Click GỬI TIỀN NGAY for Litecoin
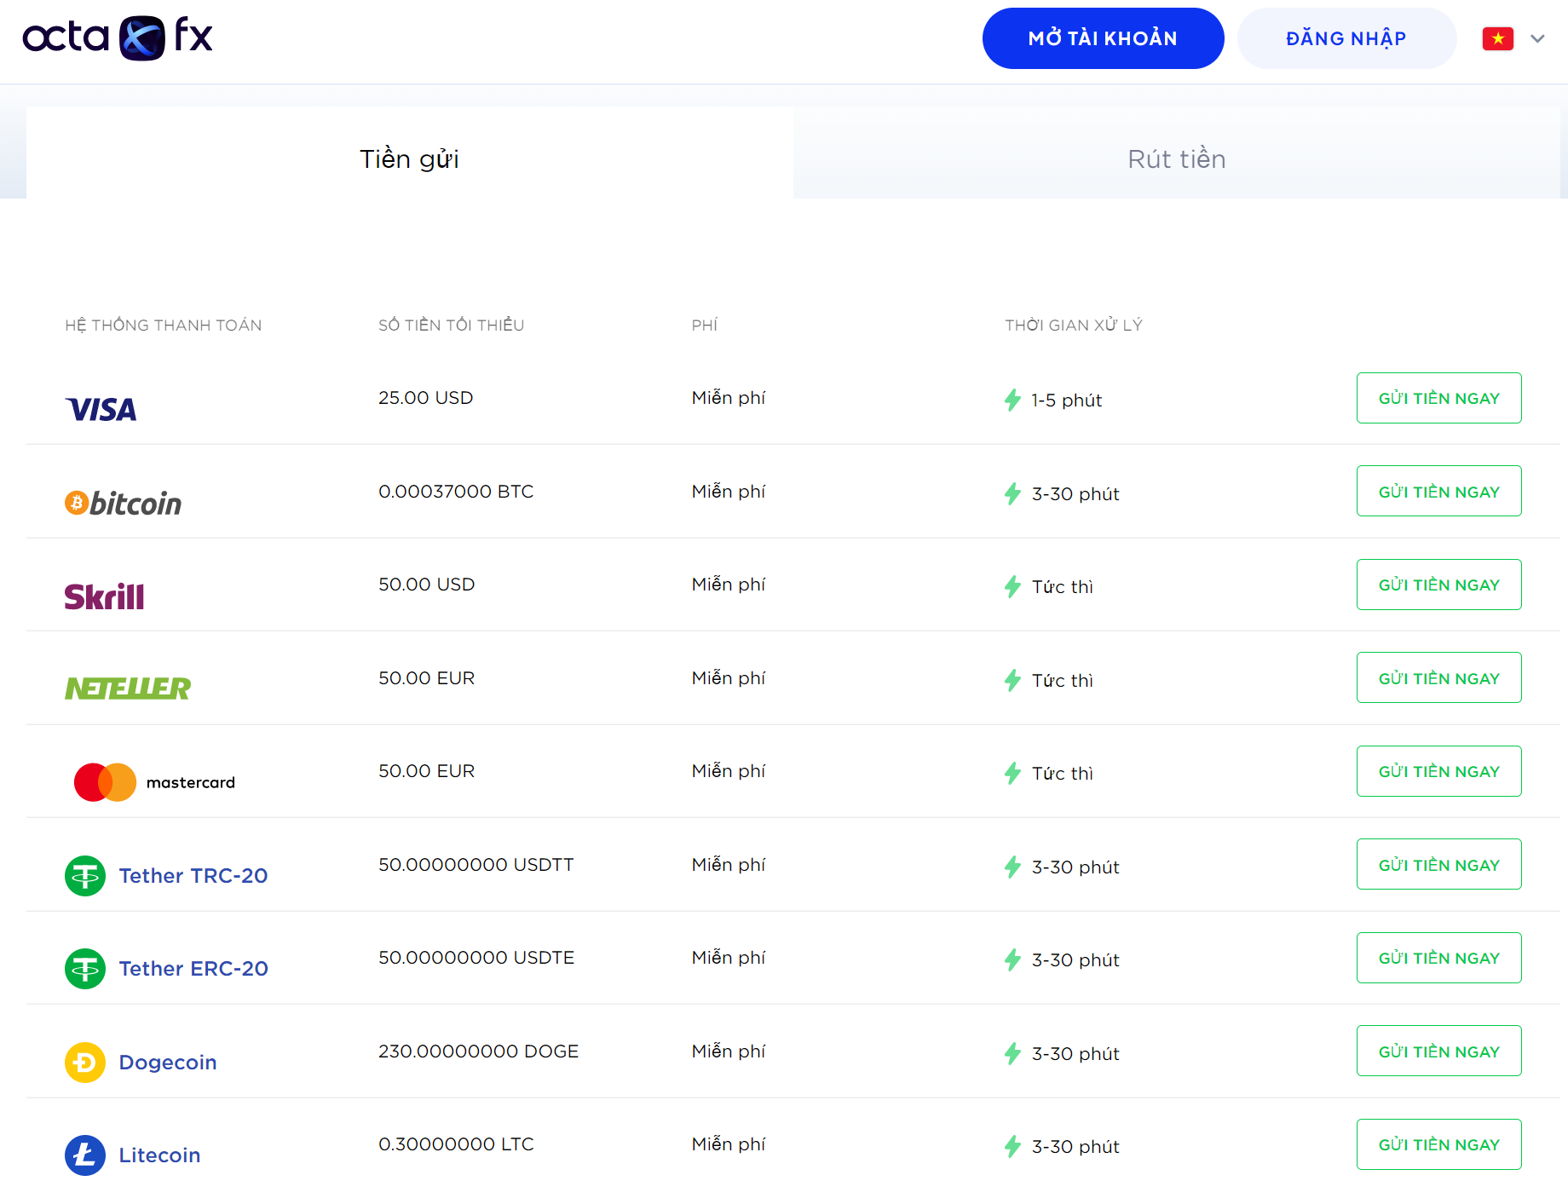1568x1204 pixels. pos(1438,1144)
